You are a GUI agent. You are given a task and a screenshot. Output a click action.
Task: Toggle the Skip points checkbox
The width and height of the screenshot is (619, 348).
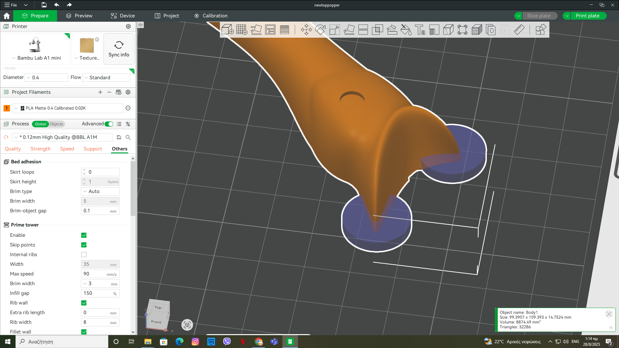[x=84, y=245]
